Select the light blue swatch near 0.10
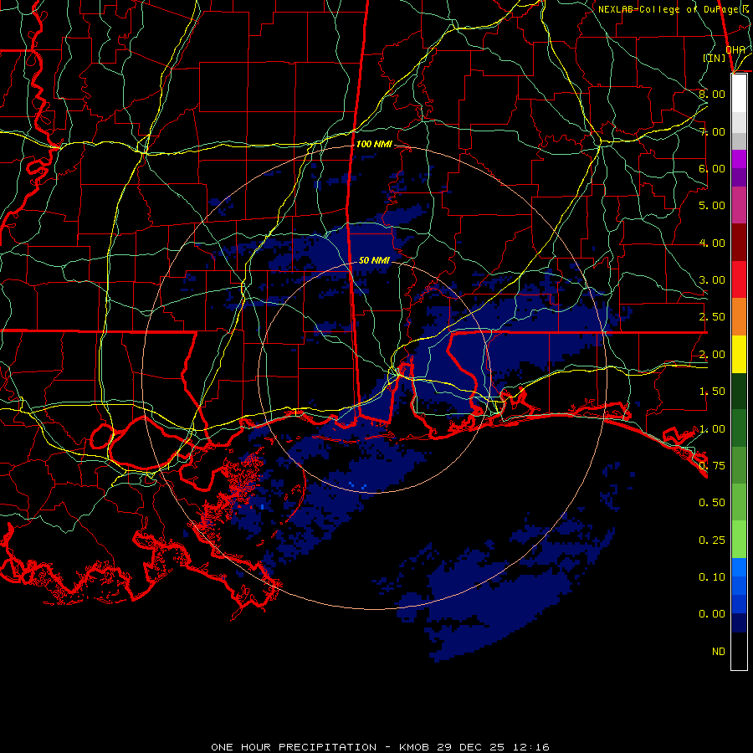 click(739, 567)
